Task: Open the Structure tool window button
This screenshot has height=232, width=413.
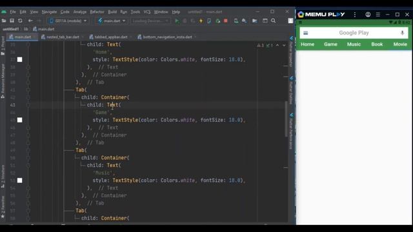Action: (x=3, y=176)
